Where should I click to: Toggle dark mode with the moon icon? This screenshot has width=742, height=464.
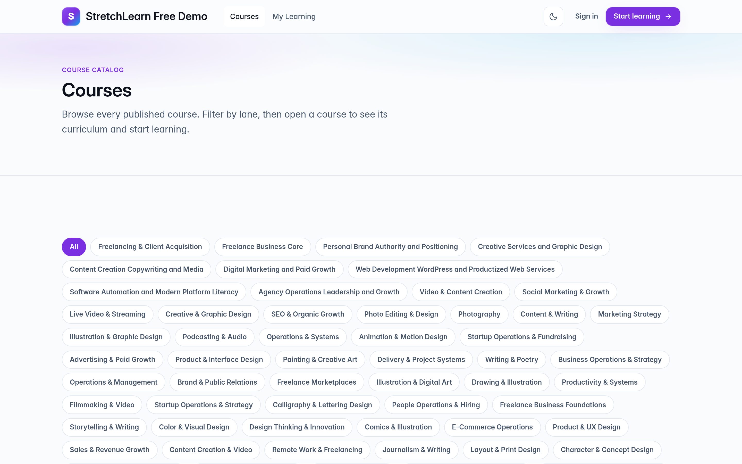[553, 16]
